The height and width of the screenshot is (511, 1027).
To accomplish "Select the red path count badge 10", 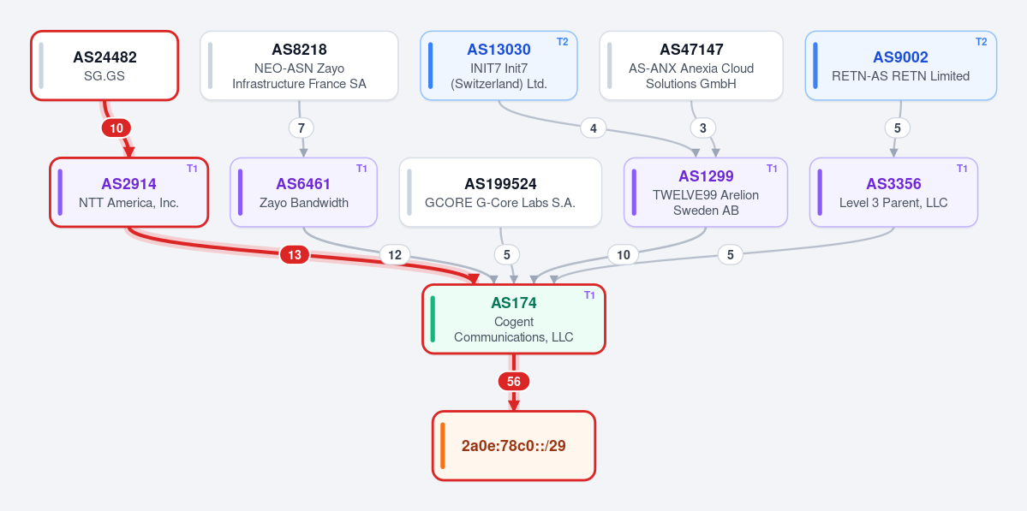I will (x=116, y=128).
